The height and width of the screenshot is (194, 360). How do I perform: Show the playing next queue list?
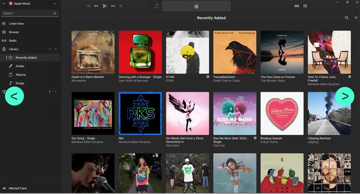tap(305, 6)
